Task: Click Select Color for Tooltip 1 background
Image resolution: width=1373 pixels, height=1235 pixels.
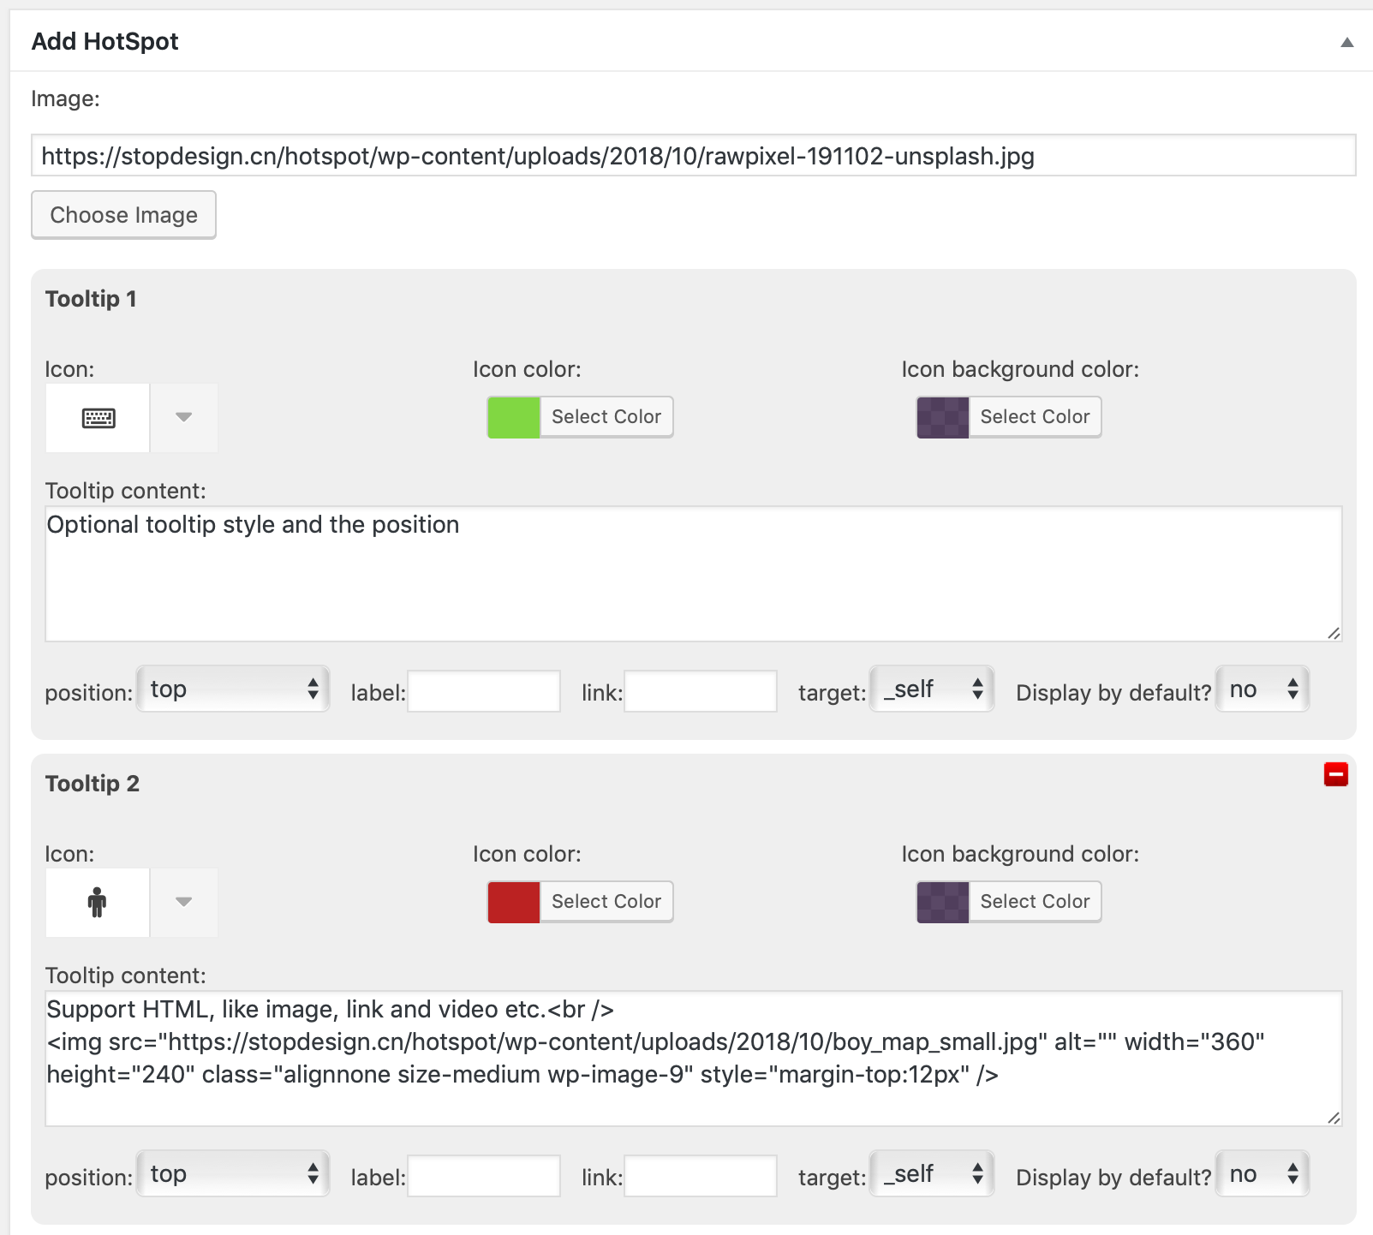Action: pyautogui.click(x=1035, y=417)
